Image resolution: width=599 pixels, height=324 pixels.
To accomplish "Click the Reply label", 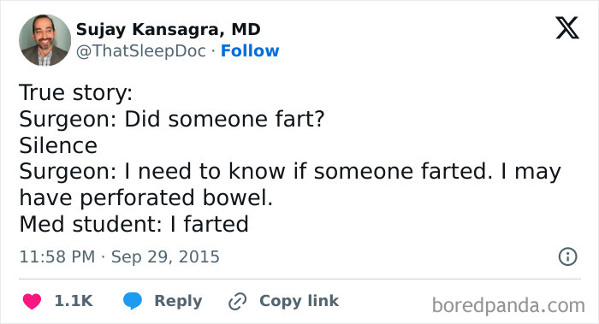I will point(178,301).
